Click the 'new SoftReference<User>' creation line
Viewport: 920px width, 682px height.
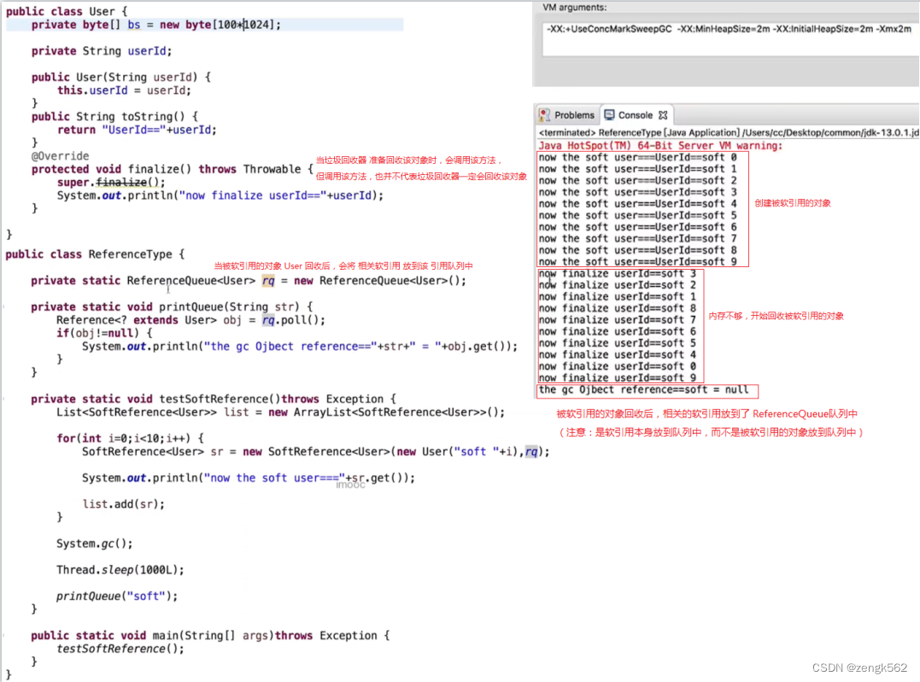click(316, 452)
